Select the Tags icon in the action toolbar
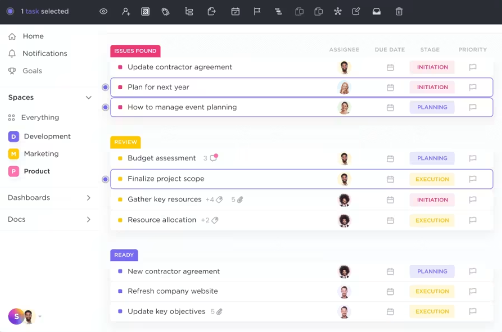 [x=165, y=11]
